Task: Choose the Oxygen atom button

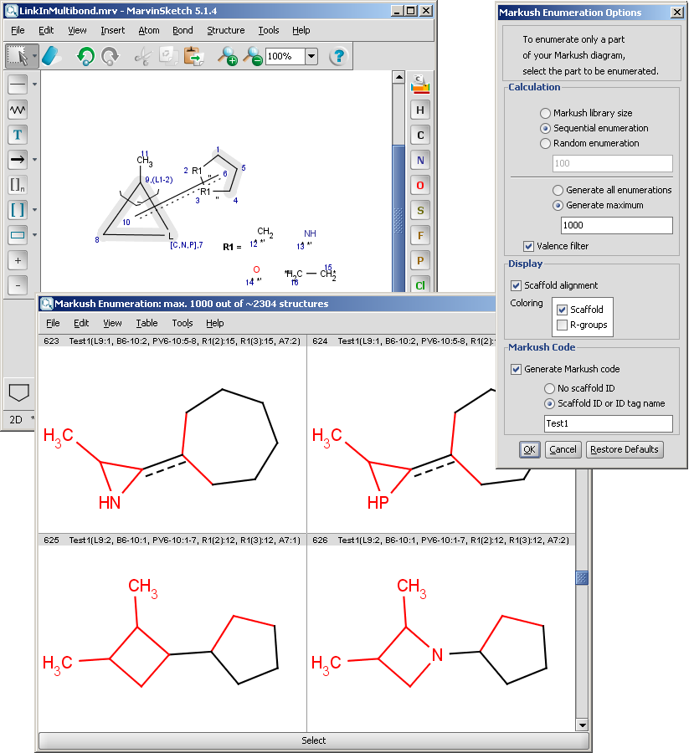Action: pos(420,185)
